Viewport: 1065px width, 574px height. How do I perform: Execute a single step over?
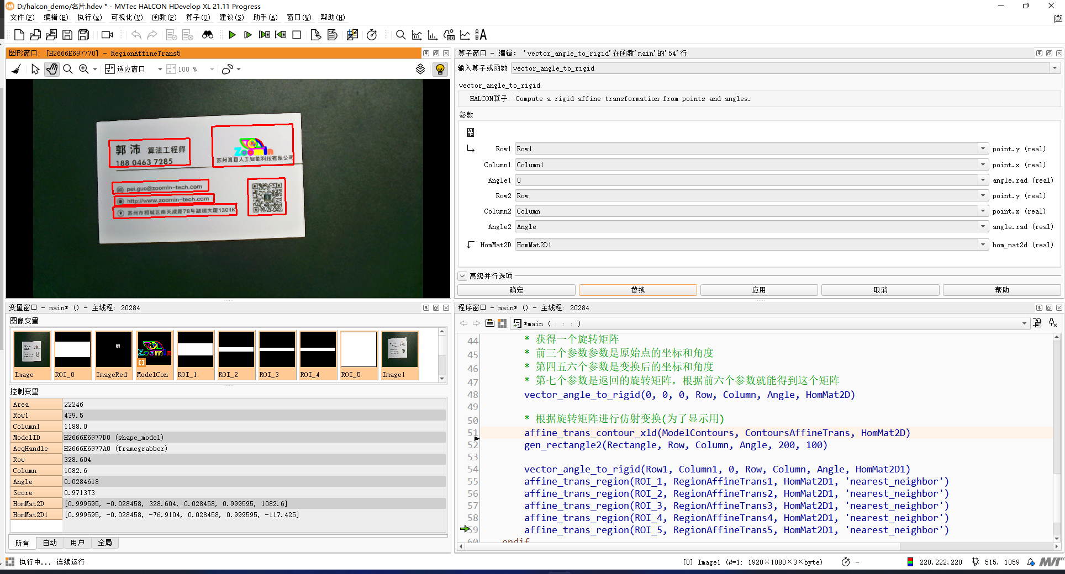(x=248, y=35)
